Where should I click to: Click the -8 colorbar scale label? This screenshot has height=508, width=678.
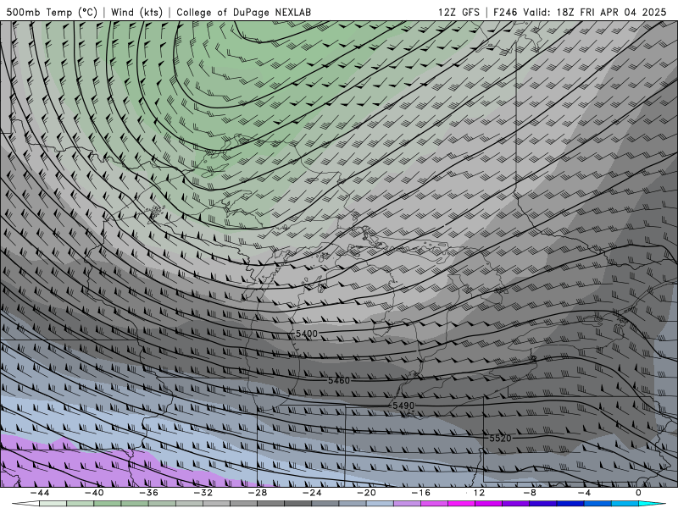tap(529, 493)
